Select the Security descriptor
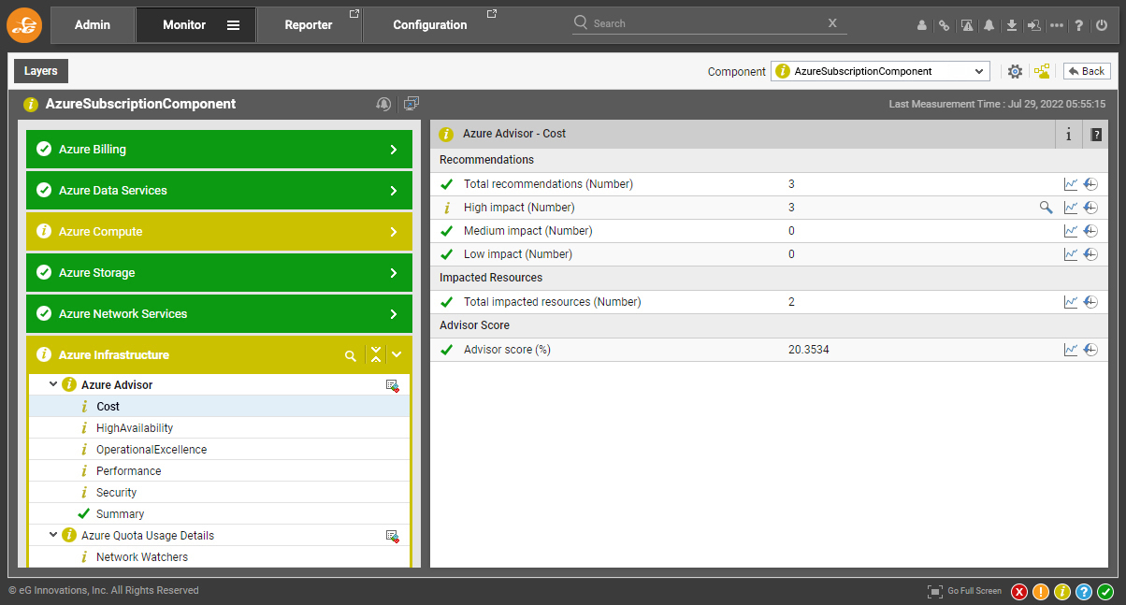 (117, 493)
